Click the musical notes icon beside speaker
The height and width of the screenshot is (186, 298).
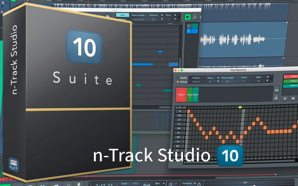pos(194,17)
